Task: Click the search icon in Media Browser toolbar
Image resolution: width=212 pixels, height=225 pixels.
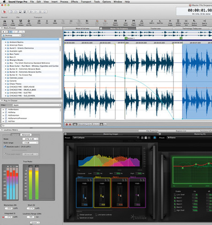Action: pyautogui.click(x=23, y=32)
